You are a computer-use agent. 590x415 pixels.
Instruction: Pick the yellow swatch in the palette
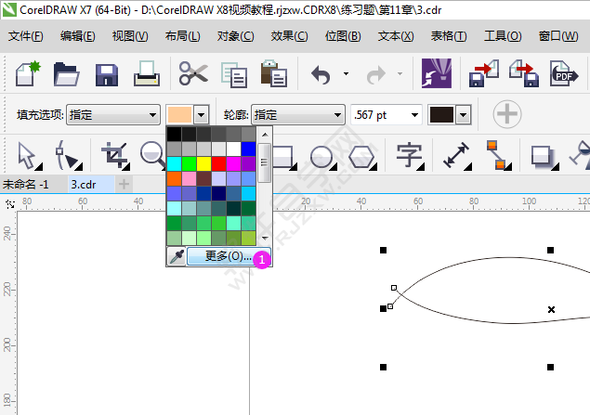[x=203, y=164]
